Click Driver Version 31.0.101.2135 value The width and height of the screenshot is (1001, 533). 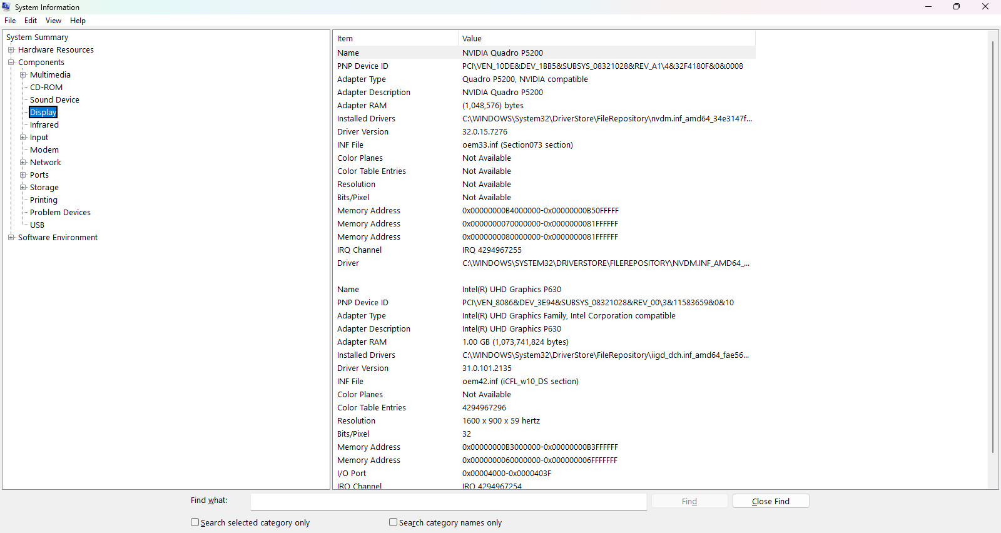[487, 368]
